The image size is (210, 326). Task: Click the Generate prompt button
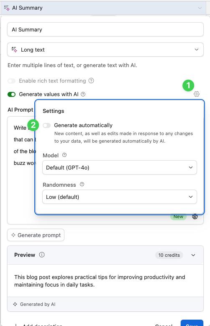36,235
